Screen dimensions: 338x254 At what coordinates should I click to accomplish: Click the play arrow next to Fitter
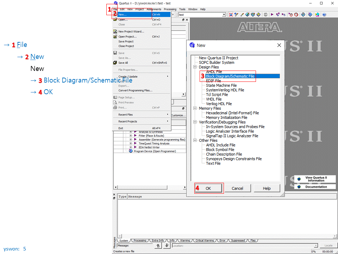click(135, 135)
